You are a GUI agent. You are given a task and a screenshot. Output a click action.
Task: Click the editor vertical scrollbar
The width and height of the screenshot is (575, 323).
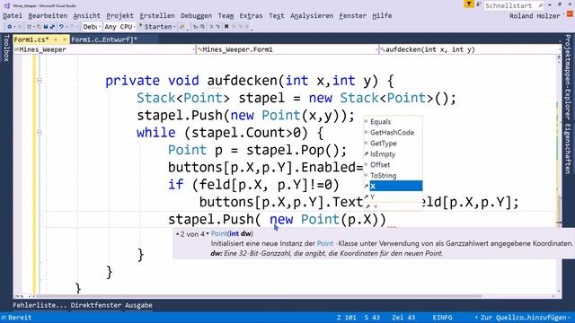pyautogui.click(x=559, y=176)
